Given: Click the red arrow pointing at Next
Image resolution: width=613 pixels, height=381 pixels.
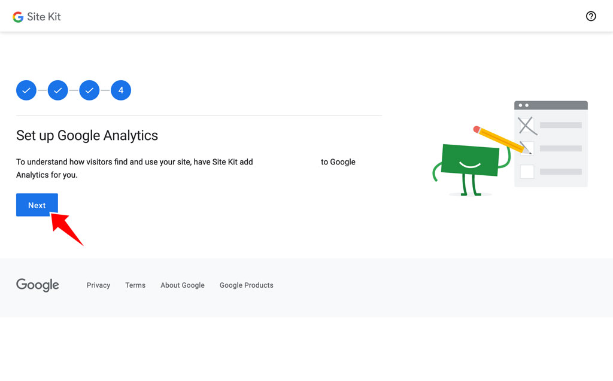Looking at the screenshot, I should 66,228.
